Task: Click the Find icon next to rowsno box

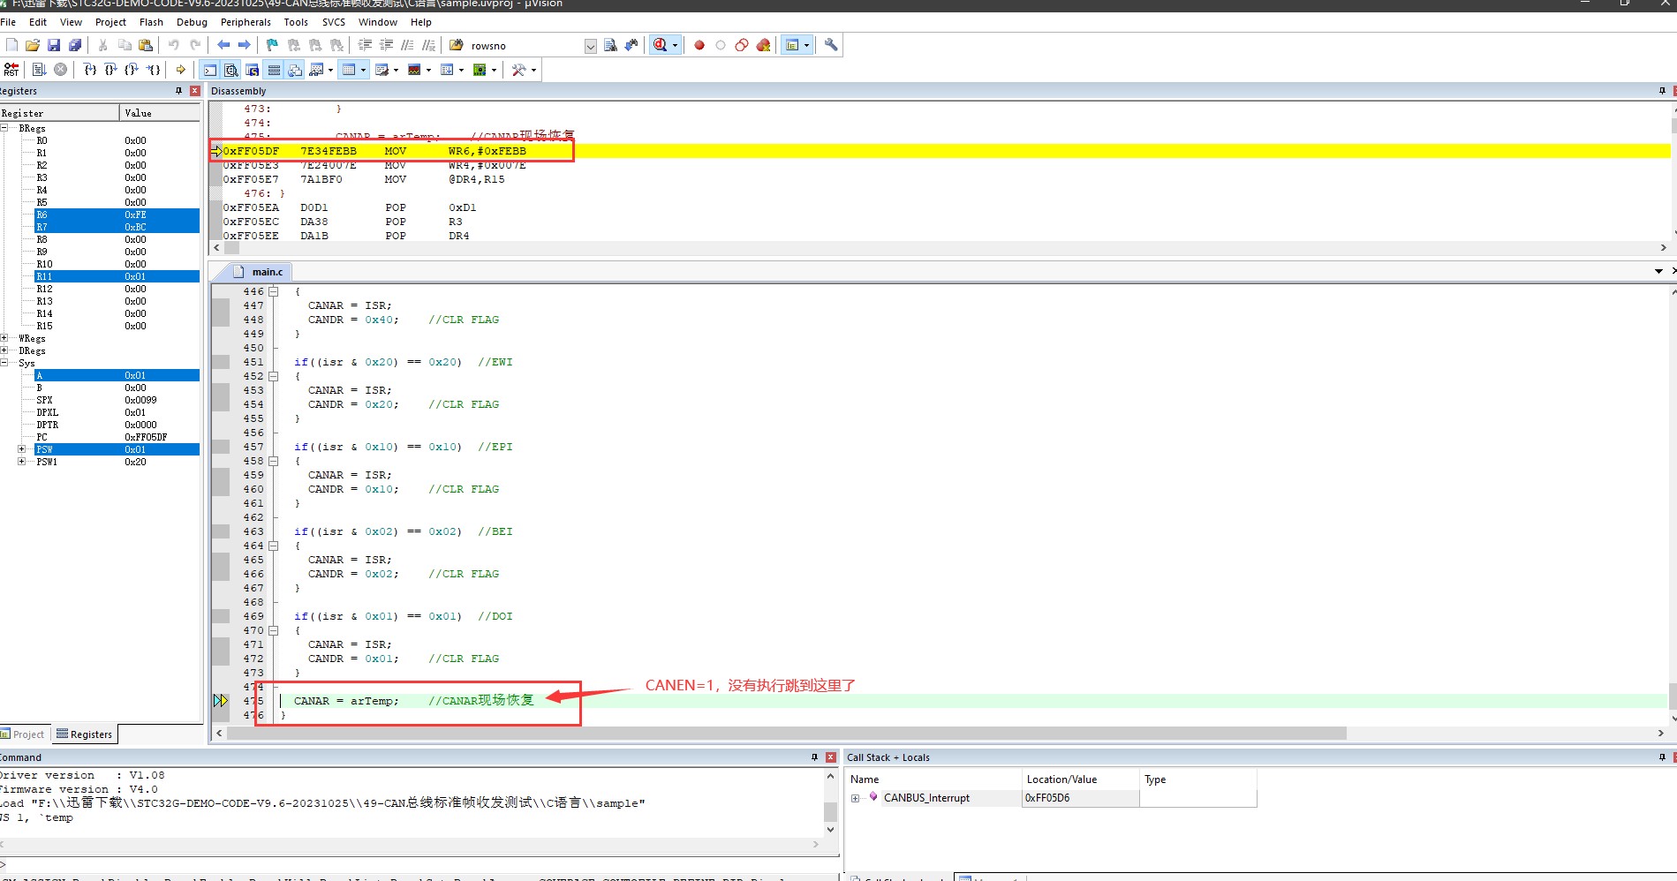Action: click(610, 45)
